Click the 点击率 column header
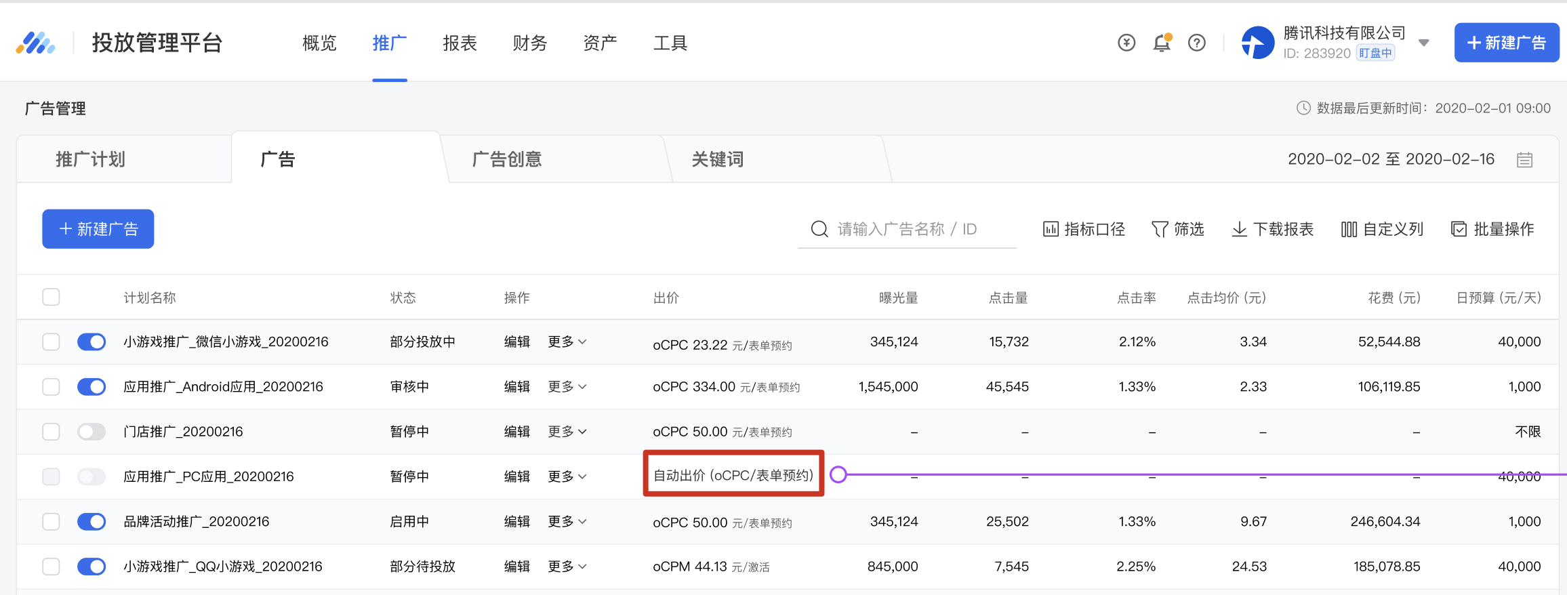 click(1137, 297)
